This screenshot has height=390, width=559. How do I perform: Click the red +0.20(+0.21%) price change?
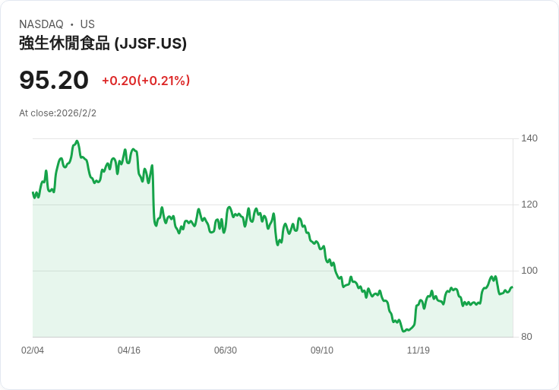coord(146,81)
